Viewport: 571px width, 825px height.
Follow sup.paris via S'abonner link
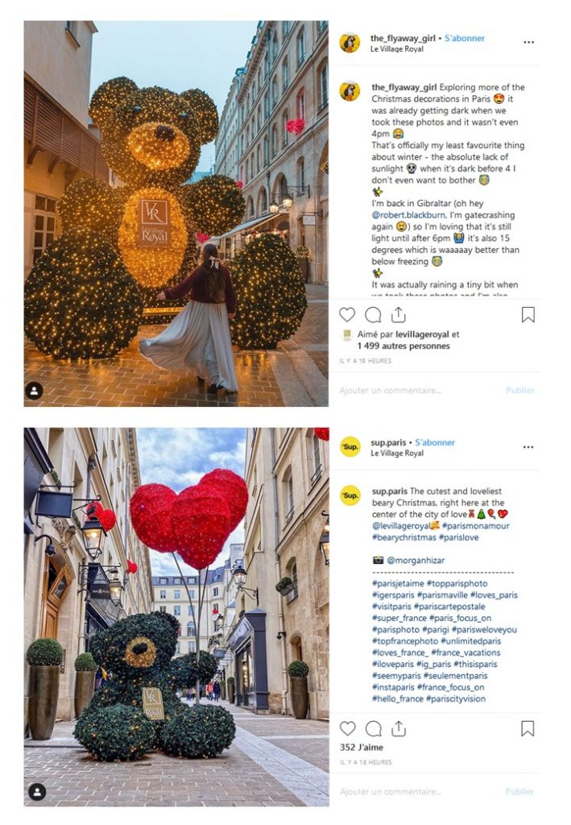pyautogui.click(x=435, y=442)
